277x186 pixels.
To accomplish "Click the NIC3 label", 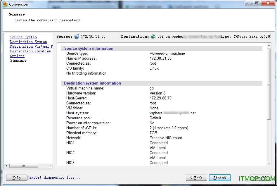I will click(x=70, y=163).
